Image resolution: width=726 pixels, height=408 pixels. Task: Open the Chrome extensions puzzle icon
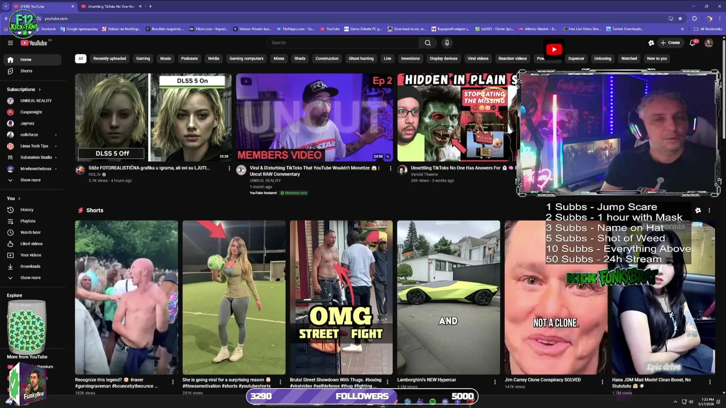point(694,18)
